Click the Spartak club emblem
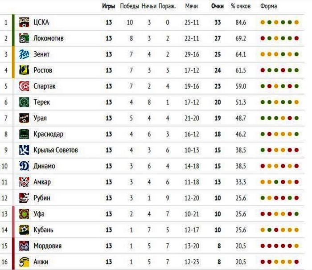The height and width of the screenshot is (270, 312). [24, 86]
